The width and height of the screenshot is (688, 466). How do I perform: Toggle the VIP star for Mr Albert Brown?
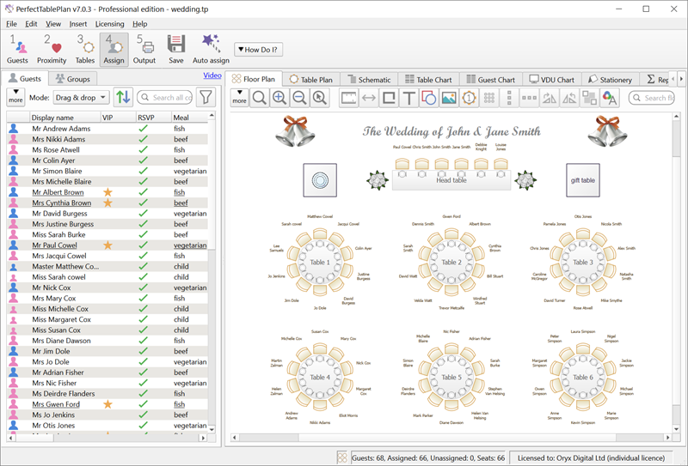click(107, 192)
